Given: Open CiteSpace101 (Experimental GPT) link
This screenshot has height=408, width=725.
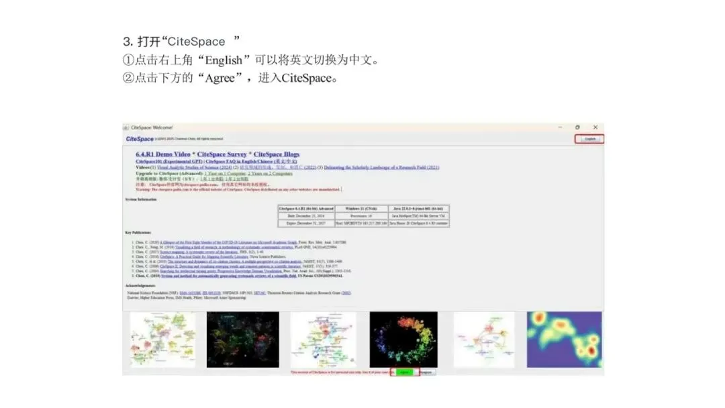Looking at the screenshot, I should 168,161.
